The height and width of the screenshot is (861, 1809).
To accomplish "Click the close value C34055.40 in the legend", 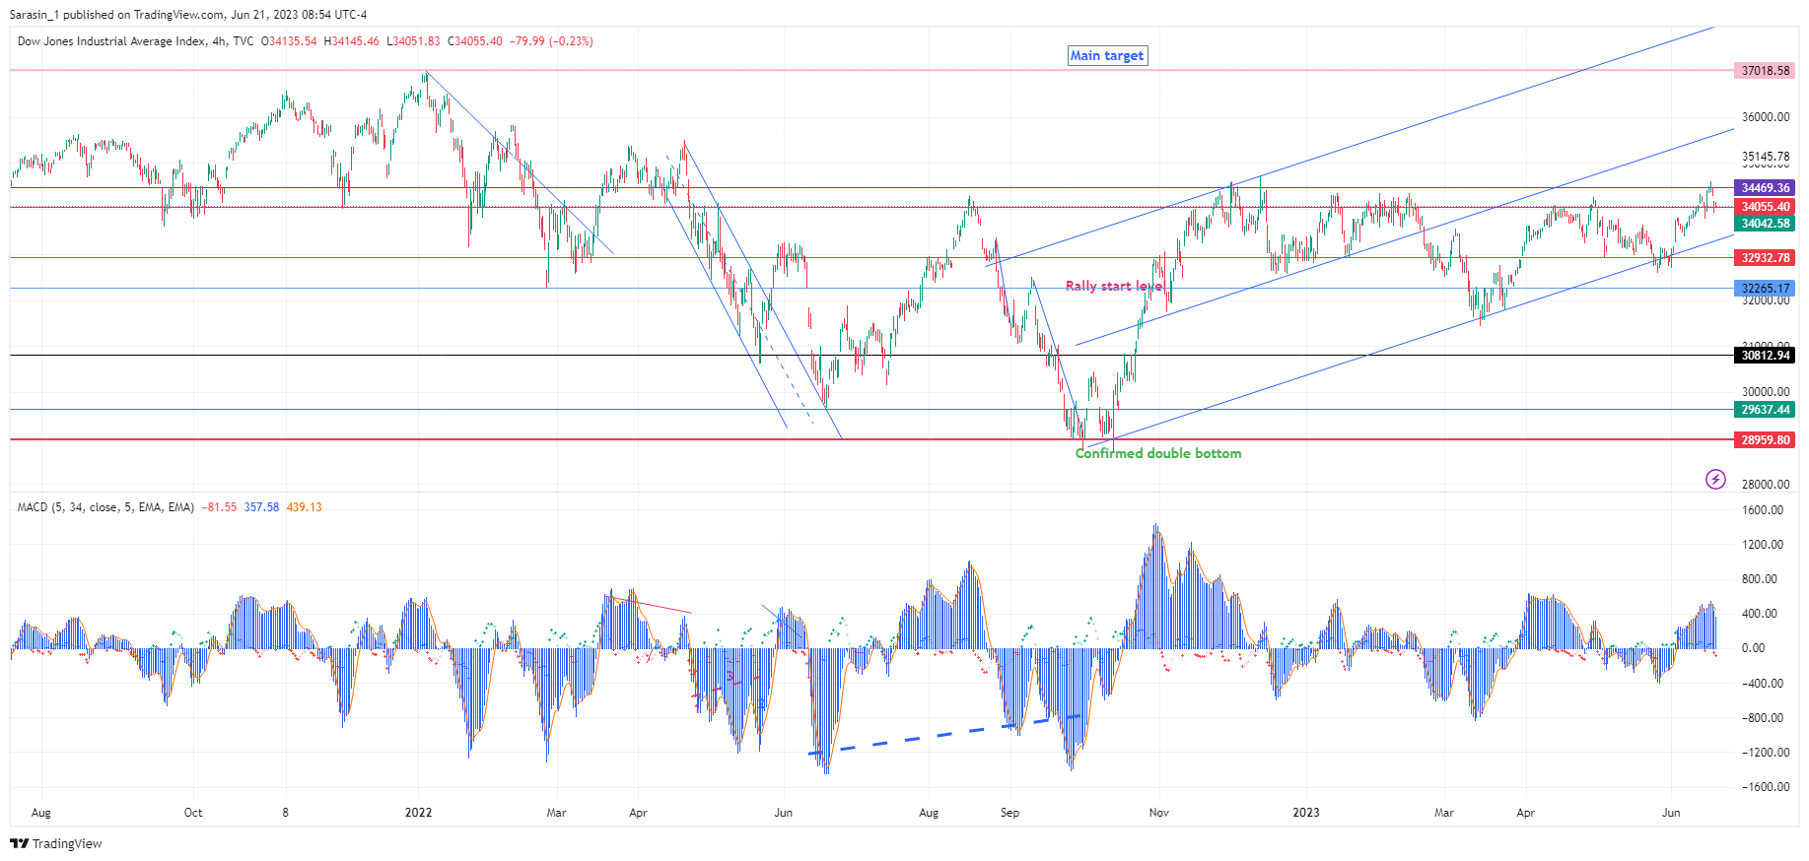I will coord(475,41).
